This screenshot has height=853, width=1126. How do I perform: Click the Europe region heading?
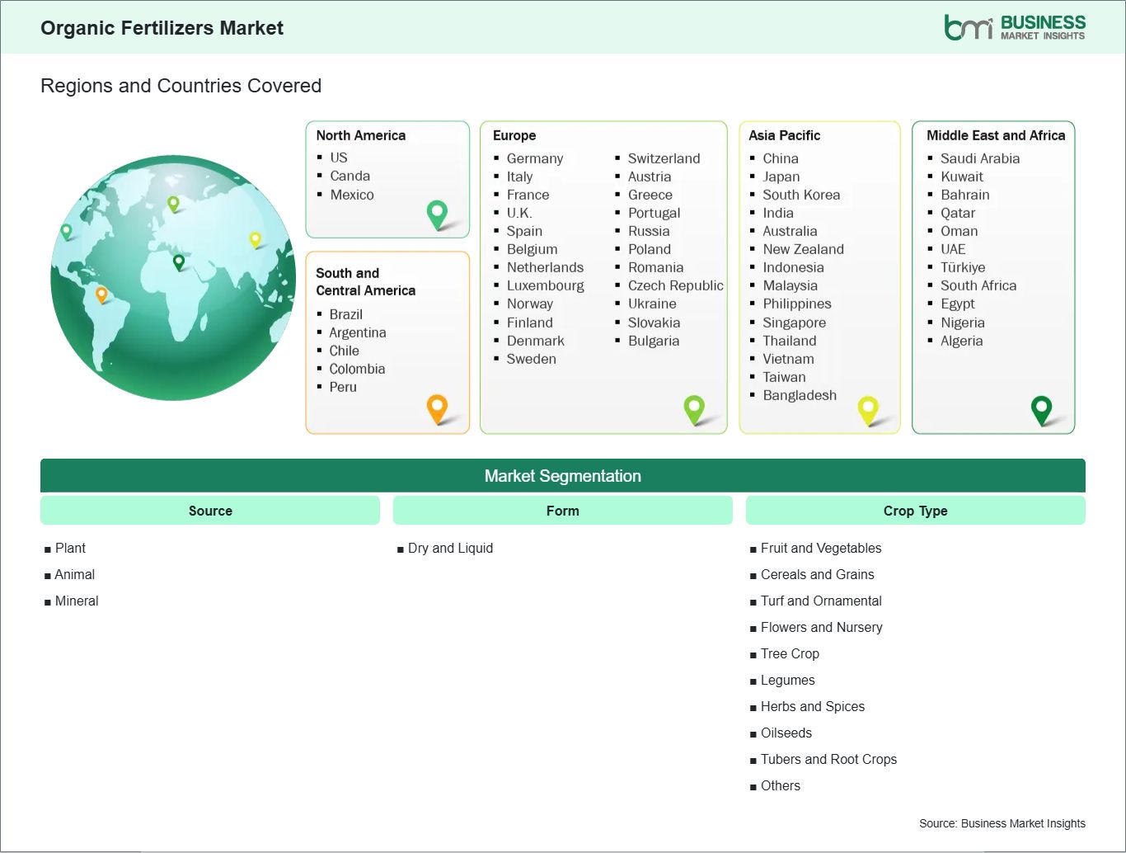[x=514, y=135]
